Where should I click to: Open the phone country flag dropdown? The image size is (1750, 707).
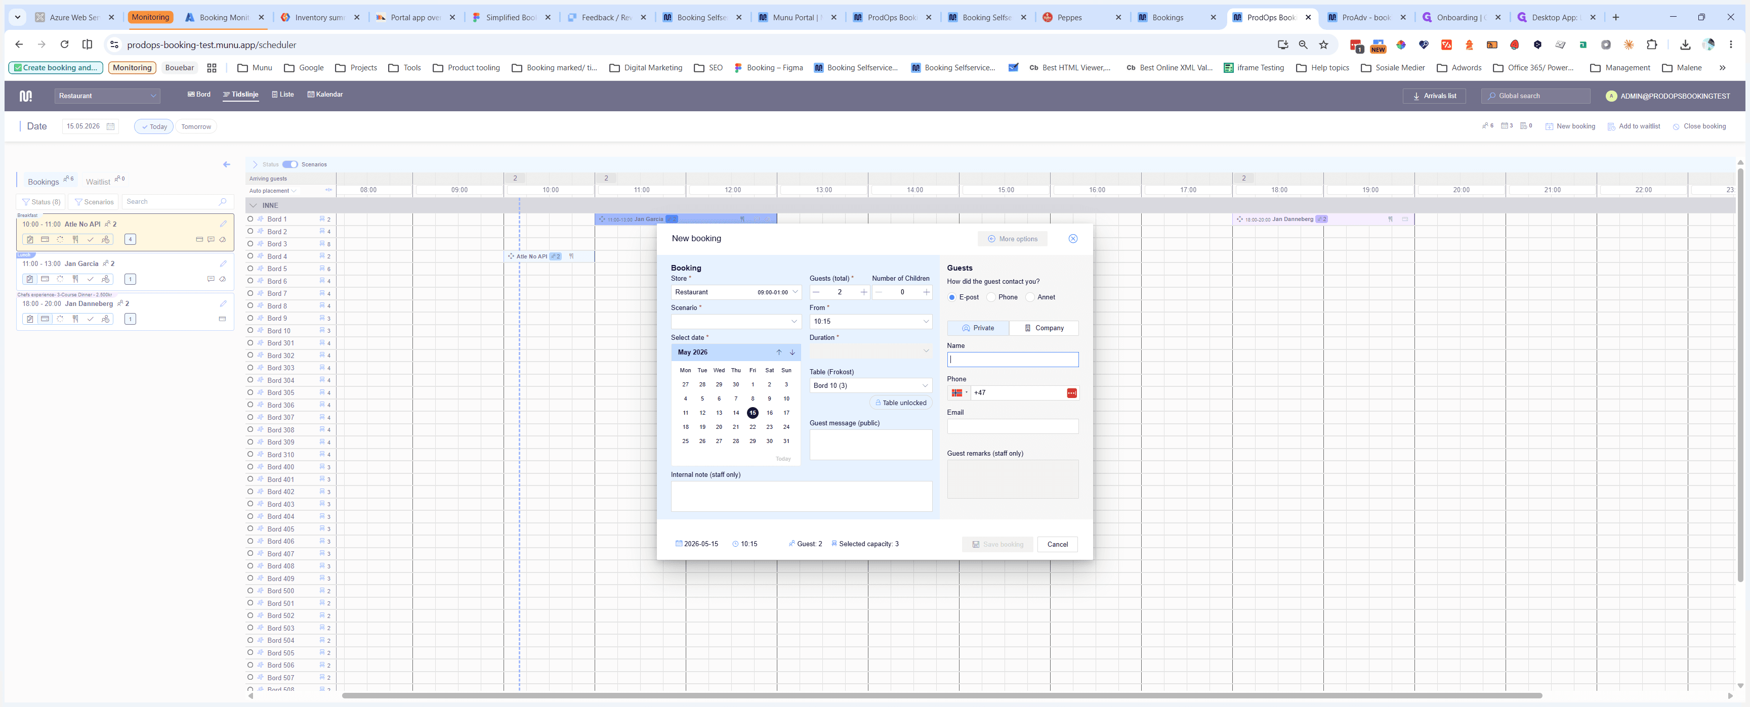959,393
